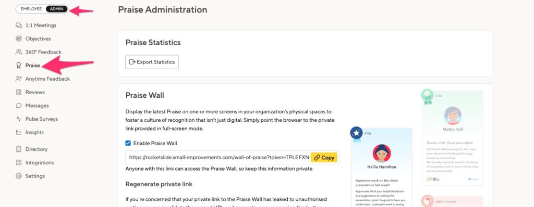
Task: Open the 1:1 Meetings chat icon
Action: click(19, 25)
